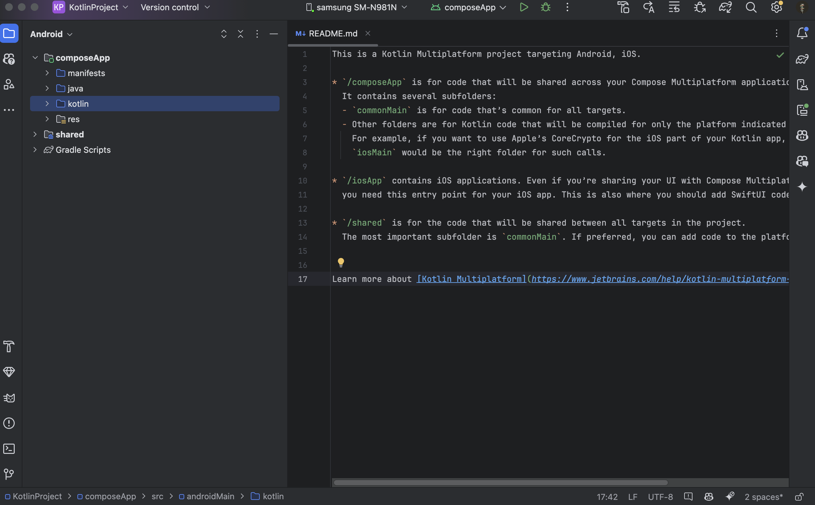Viewport: 815px width, 505px height.
Task: Toggle the read-only lock in status bar
Action: [x=799, y=497]
